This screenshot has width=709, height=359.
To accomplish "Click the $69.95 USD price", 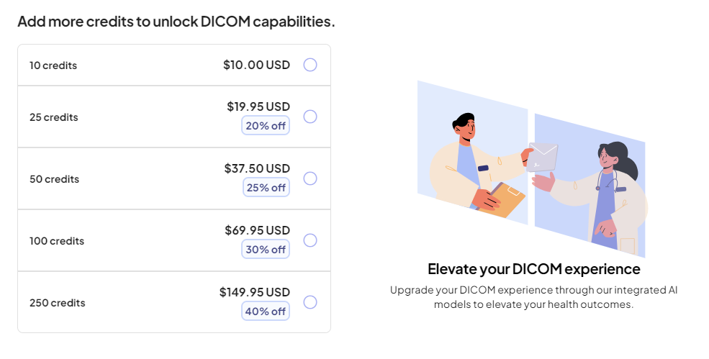I will (257, 231).
